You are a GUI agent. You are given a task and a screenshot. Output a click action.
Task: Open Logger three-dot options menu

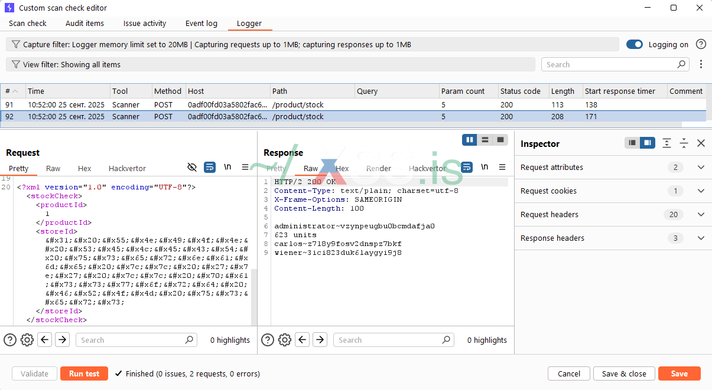[x=701, y=64]
